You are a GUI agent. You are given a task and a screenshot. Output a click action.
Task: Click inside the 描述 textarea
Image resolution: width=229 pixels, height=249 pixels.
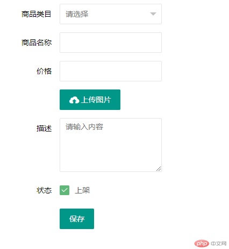coord(111,145)
